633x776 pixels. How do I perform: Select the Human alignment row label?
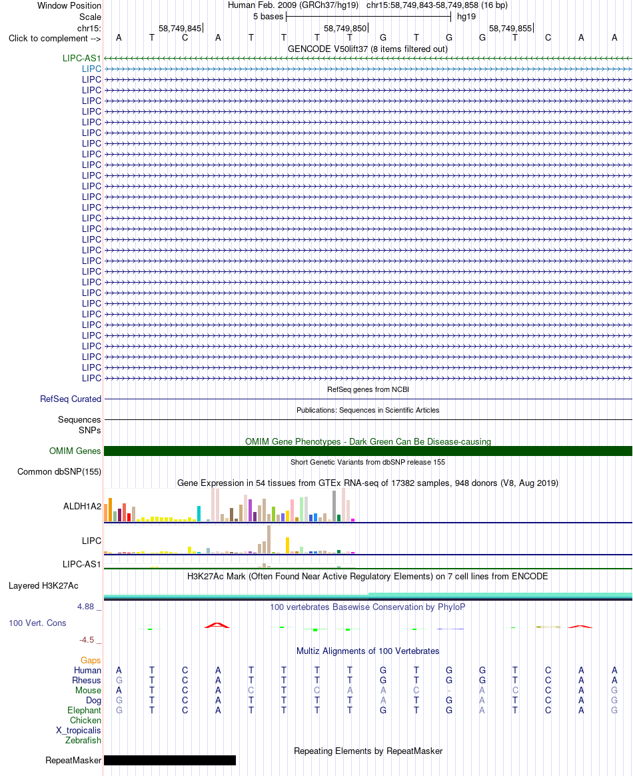pos(87,671)
